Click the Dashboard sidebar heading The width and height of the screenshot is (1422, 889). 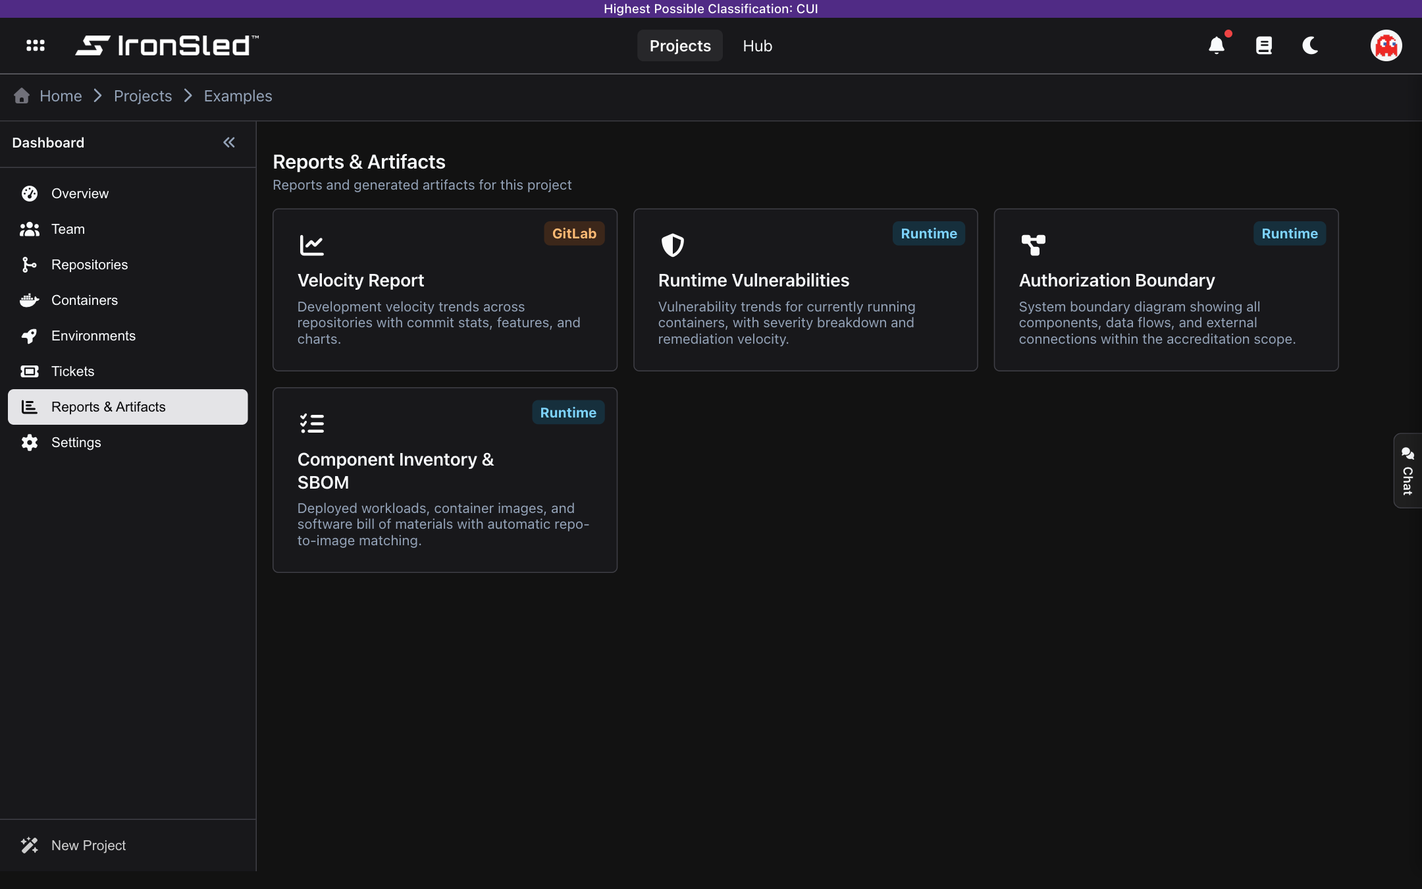(48, 143)
